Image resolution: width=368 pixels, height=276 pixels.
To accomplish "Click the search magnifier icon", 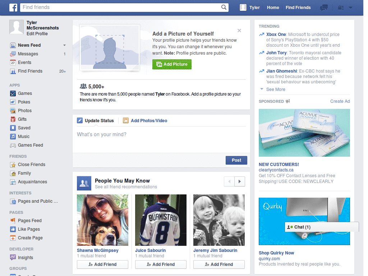I will 224,7.
